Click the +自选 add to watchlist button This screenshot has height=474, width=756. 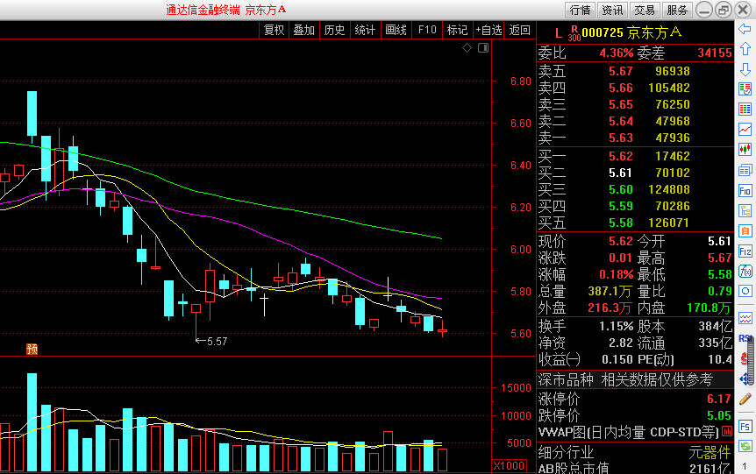pyautogui.click(x=489, y=30)
